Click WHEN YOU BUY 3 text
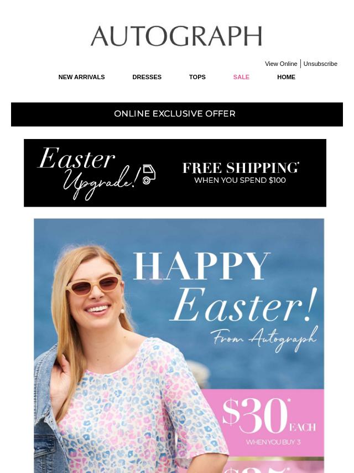Screen dimensions: 354x473 coord(273,442)
